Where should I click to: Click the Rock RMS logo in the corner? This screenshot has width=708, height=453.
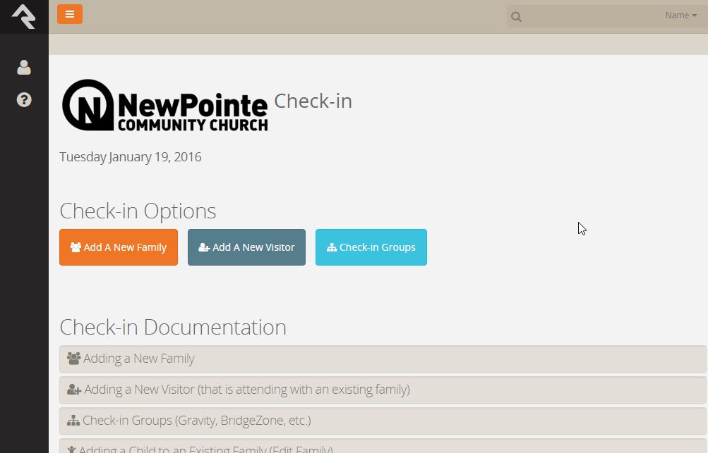pyautogui.click(x=23, y=16)
